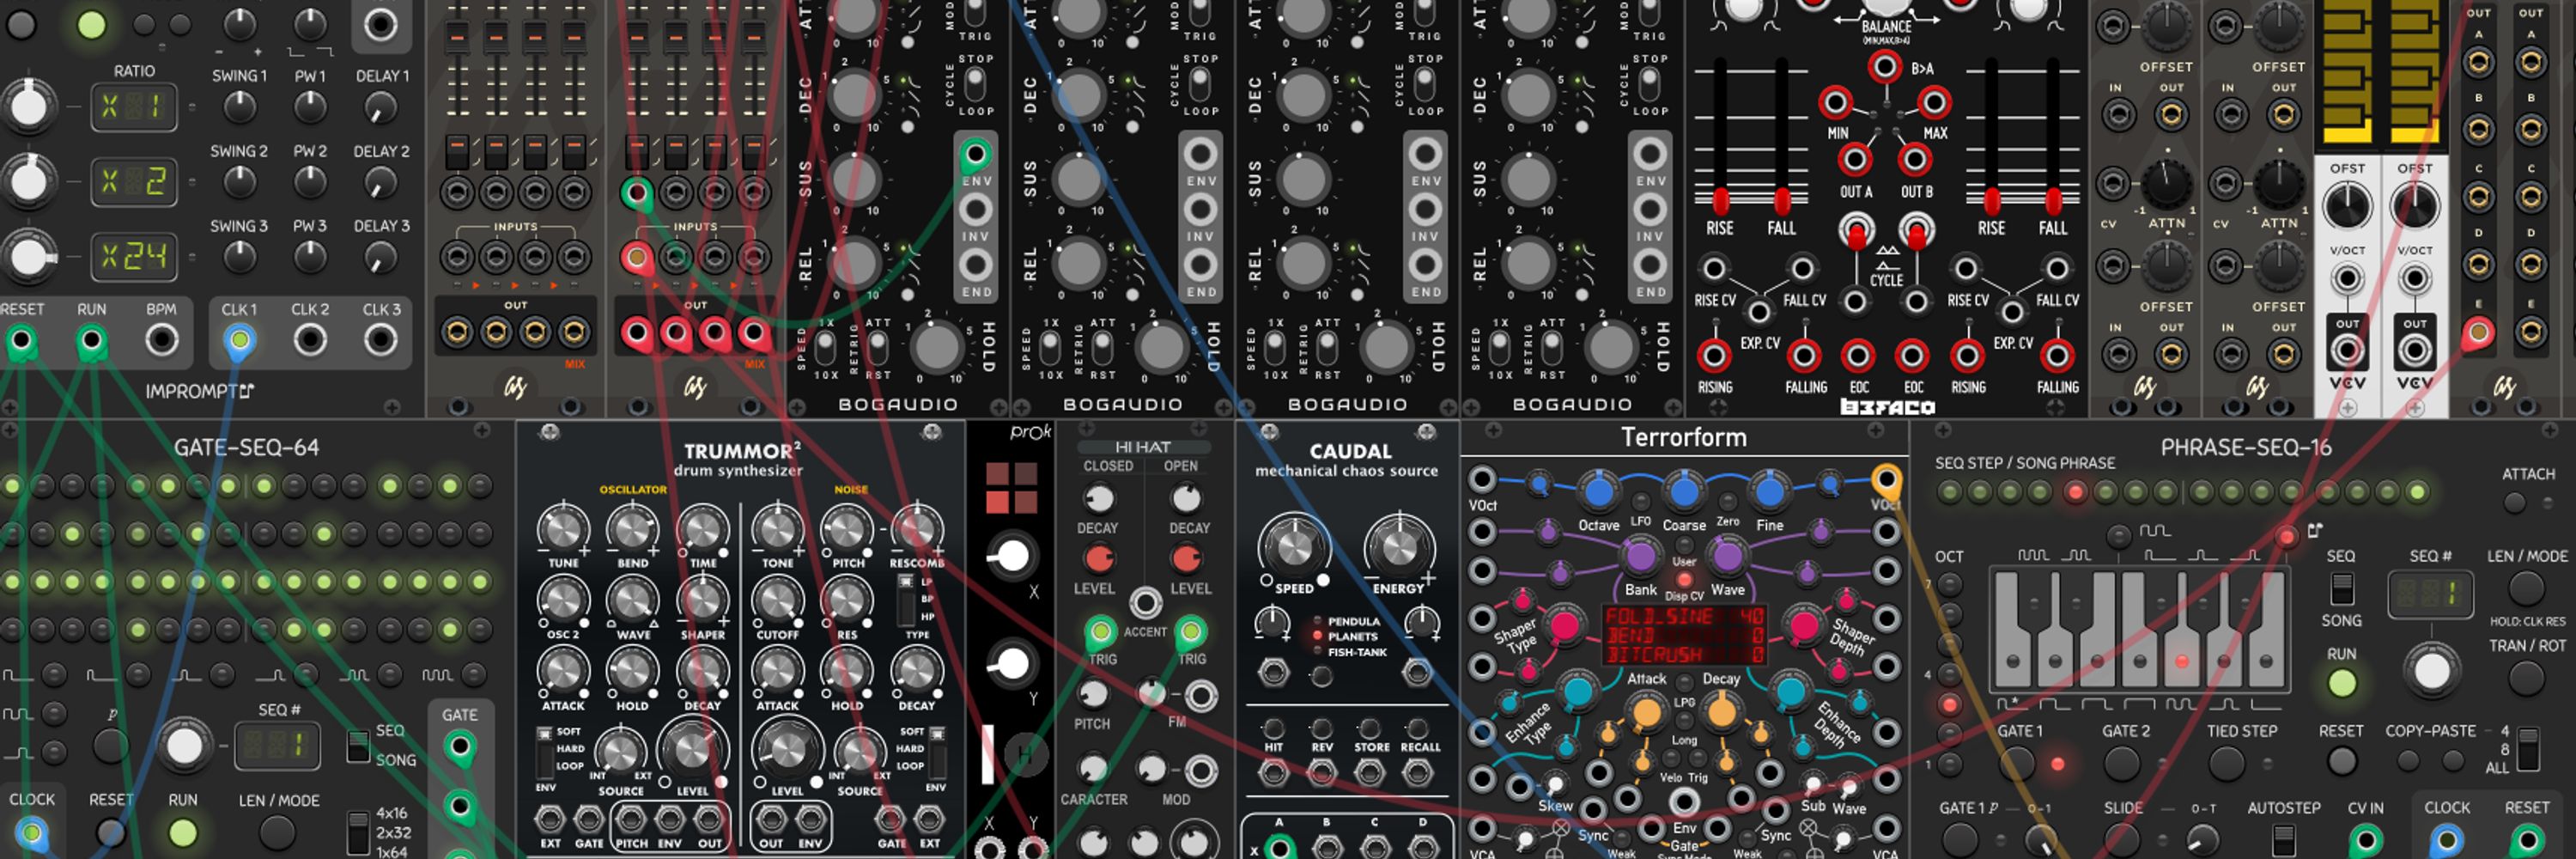Click the Caudal RECALL button
2576x859 pixels.
[x=1417, y=729]
